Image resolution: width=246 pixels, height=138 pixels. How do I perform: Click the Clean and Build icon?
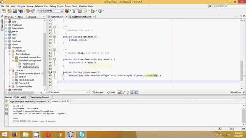(80, 11)
